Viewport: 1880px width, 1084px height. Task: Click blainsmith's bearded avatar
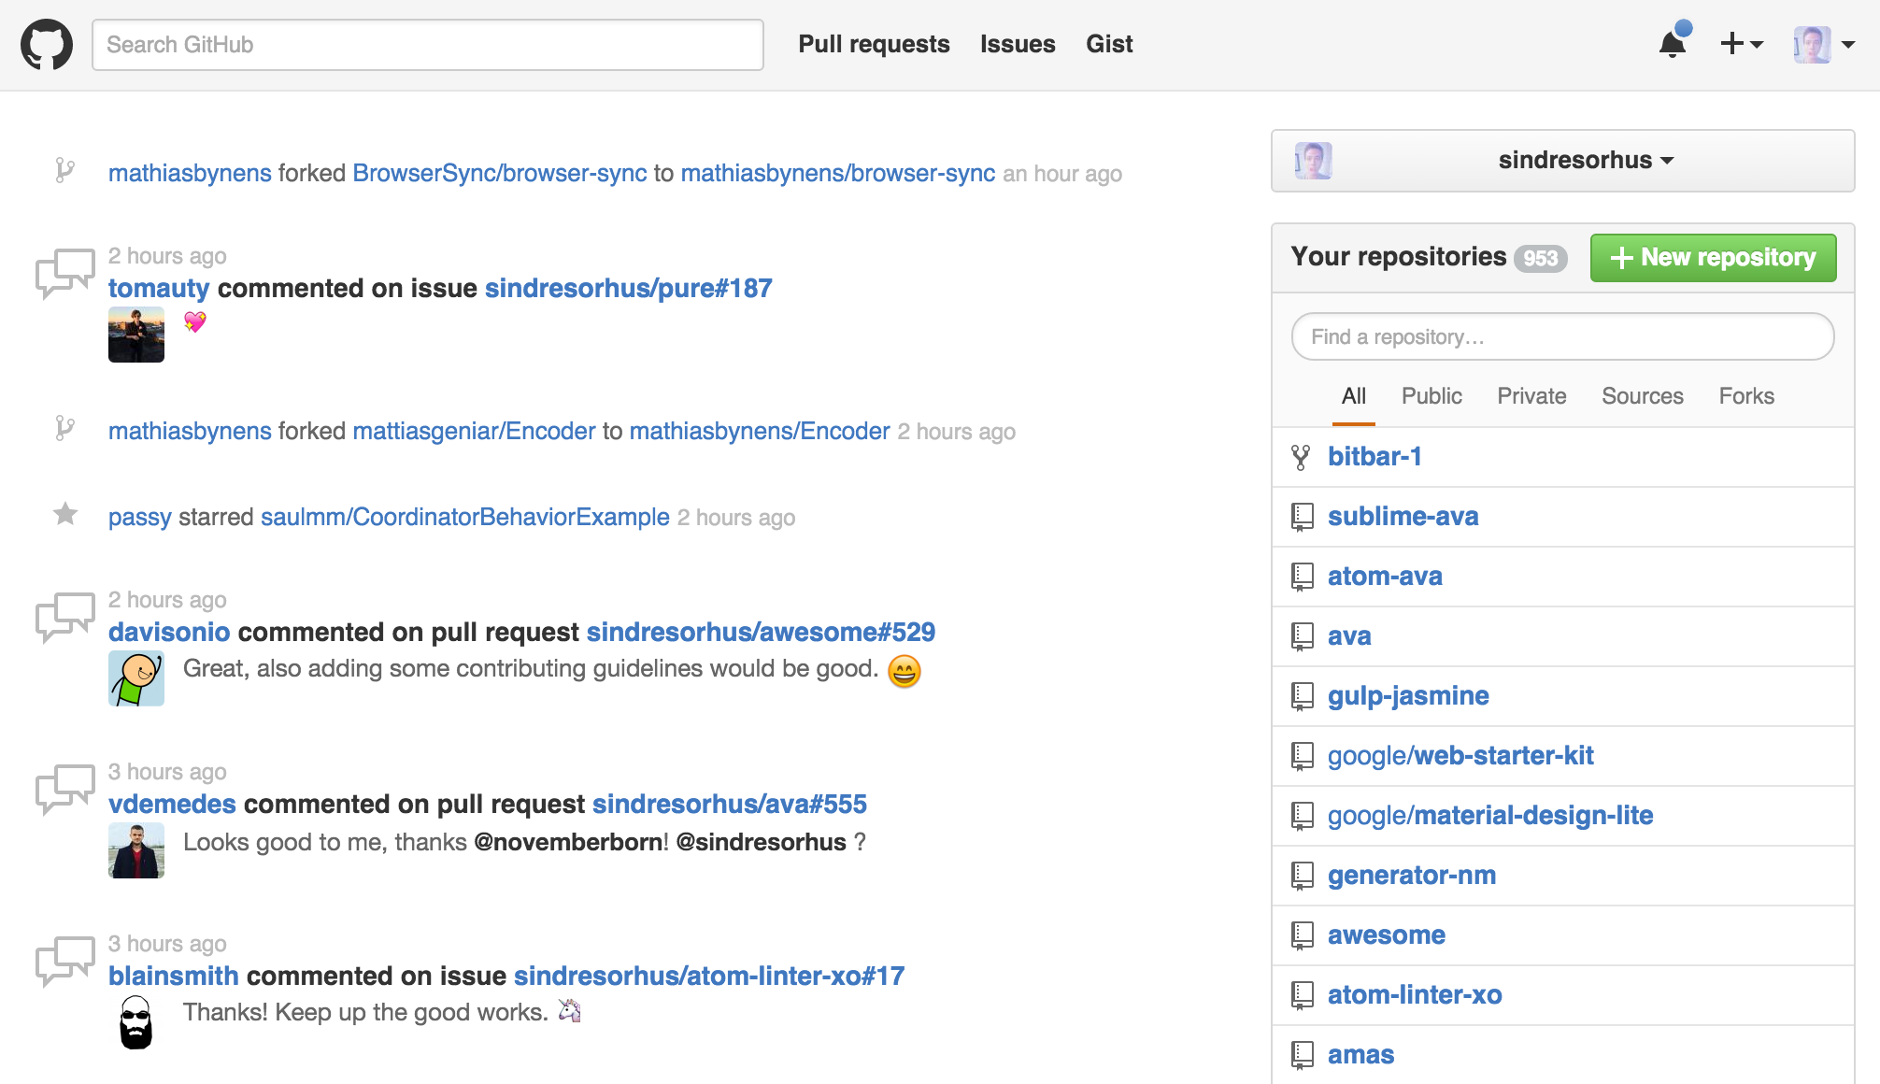[x=136, y=1022]
